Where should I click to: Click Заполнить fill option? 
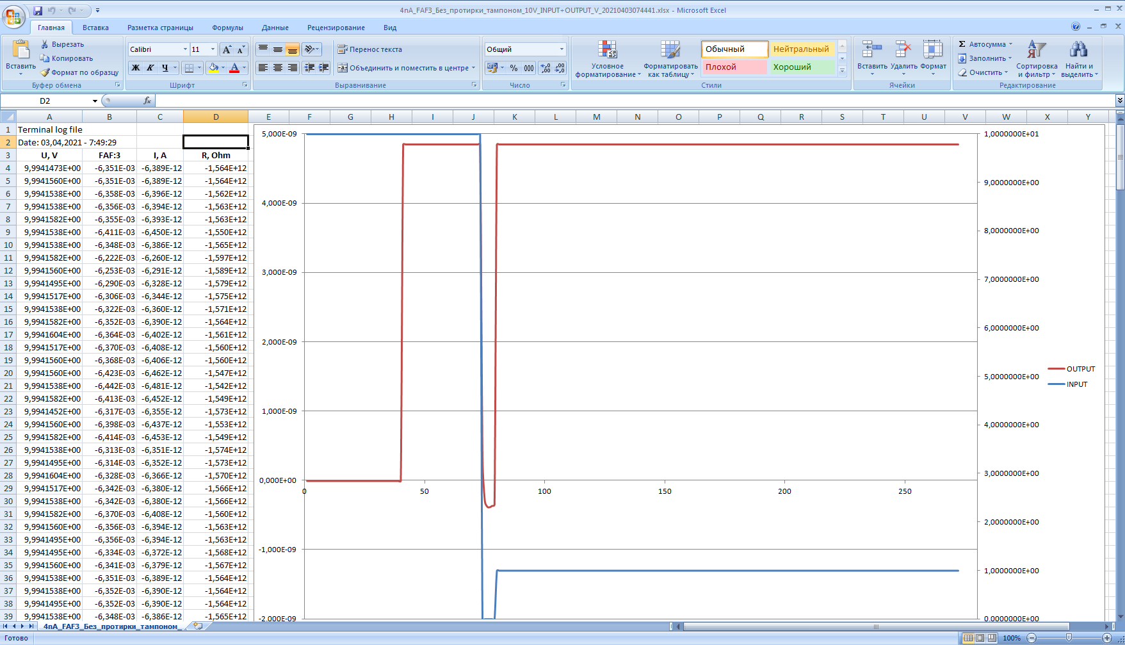pos(984,58)
